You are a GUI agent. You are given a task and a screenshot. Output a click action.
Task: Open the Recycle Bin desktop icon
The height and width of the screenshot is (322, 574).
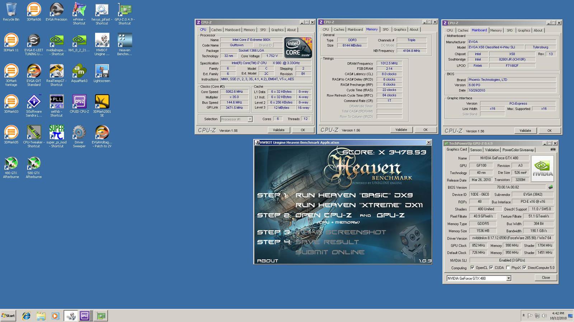[11, 12]
